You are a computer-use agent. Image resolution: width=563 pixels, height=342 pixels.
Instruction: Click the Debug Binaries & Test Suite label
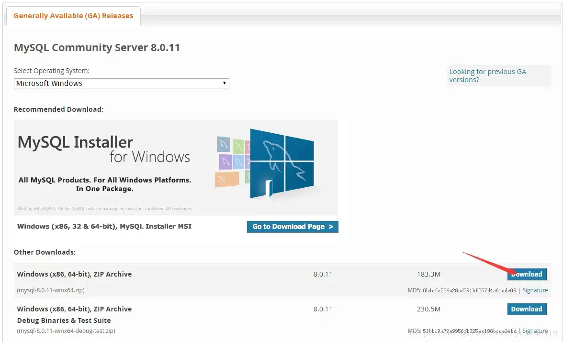tap(64, 321)
